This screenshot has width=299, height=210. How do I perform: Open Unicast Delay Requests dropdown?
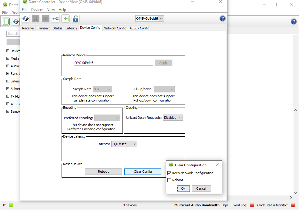[x=173, y=118]
